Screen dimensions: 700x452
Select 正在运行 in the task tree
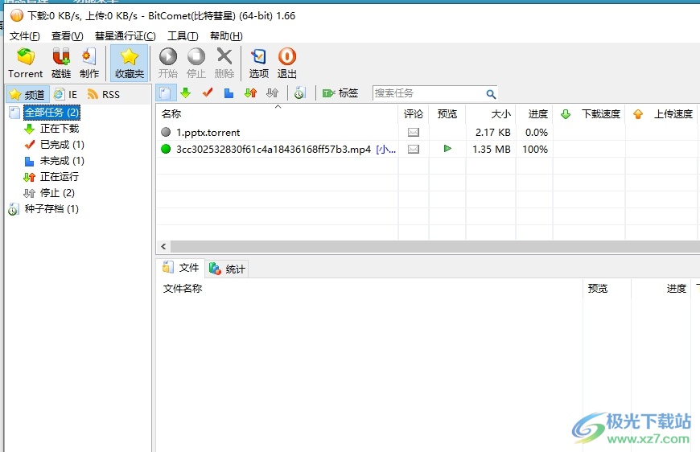click(59, 177)
